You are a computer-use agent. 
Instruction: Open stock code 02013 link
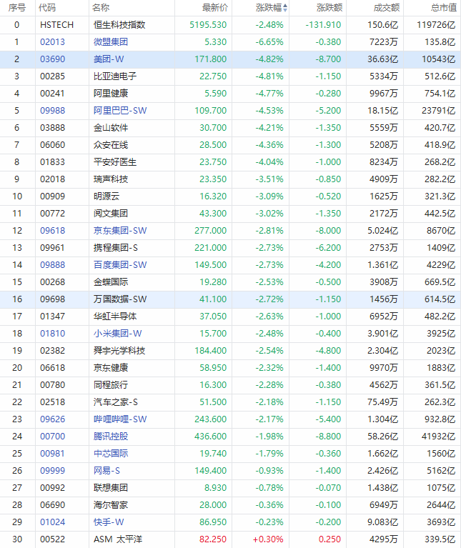(x=52, y=42)
